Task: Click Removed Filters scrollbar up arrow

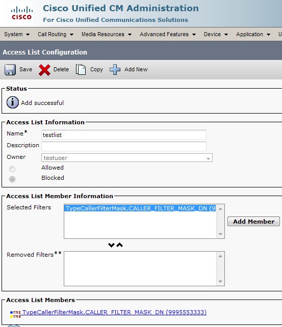Action: pos(220,256)
